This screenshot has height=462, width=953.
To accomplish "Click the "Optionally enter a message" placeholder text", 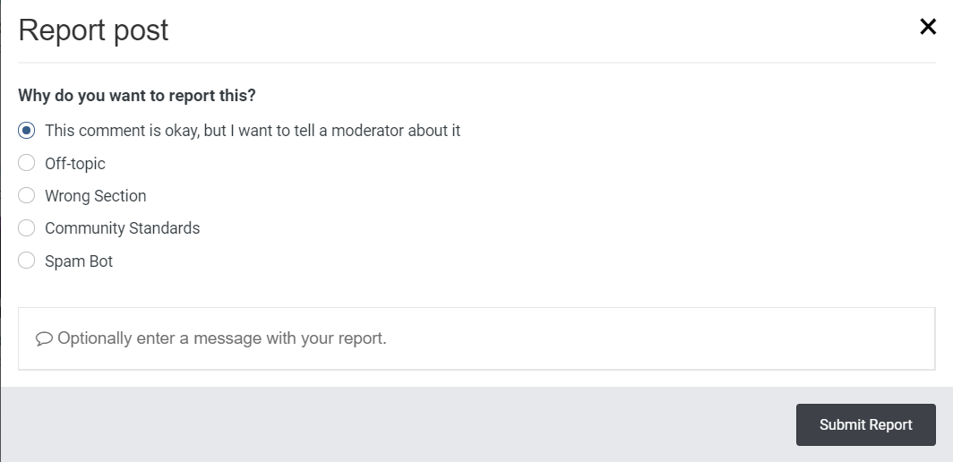I will [222, 339].
